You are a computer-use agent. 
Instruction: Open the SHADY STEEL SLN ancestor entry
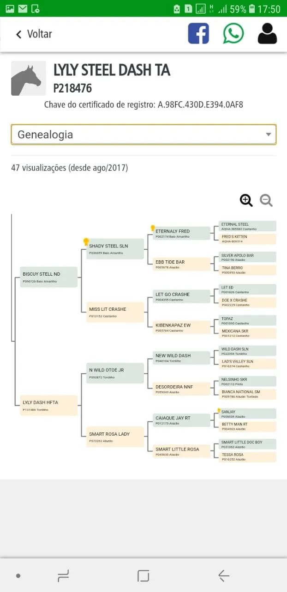coord(115,249)
